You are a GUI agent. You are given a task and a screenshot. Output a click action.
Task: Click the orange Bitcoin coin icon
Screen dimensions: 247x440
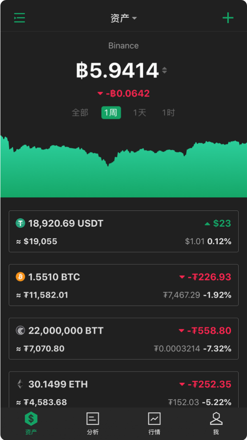(20, 277)
